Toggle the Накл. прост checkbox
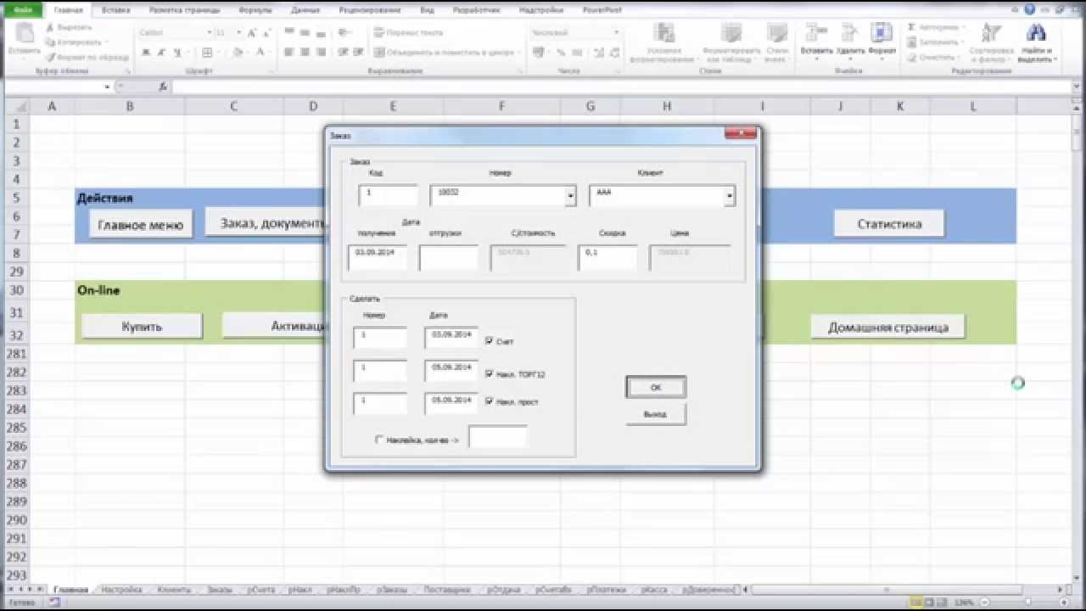The image size is (1086, 611). (x=489, y=401)
